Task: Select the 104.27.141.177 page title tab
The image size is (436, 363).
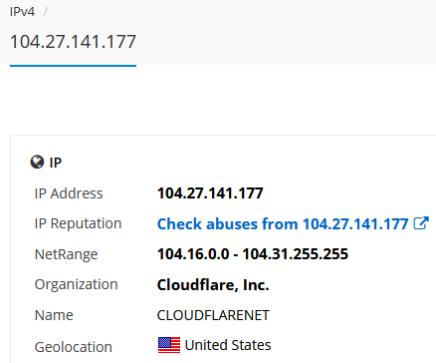Action: point(73,42)
